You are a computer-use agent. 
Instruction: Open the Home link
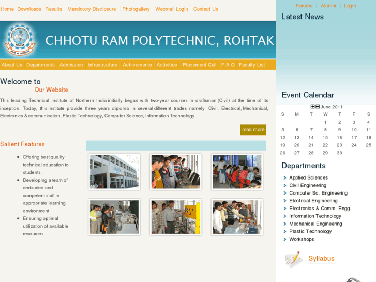click(x=7, y=9)
